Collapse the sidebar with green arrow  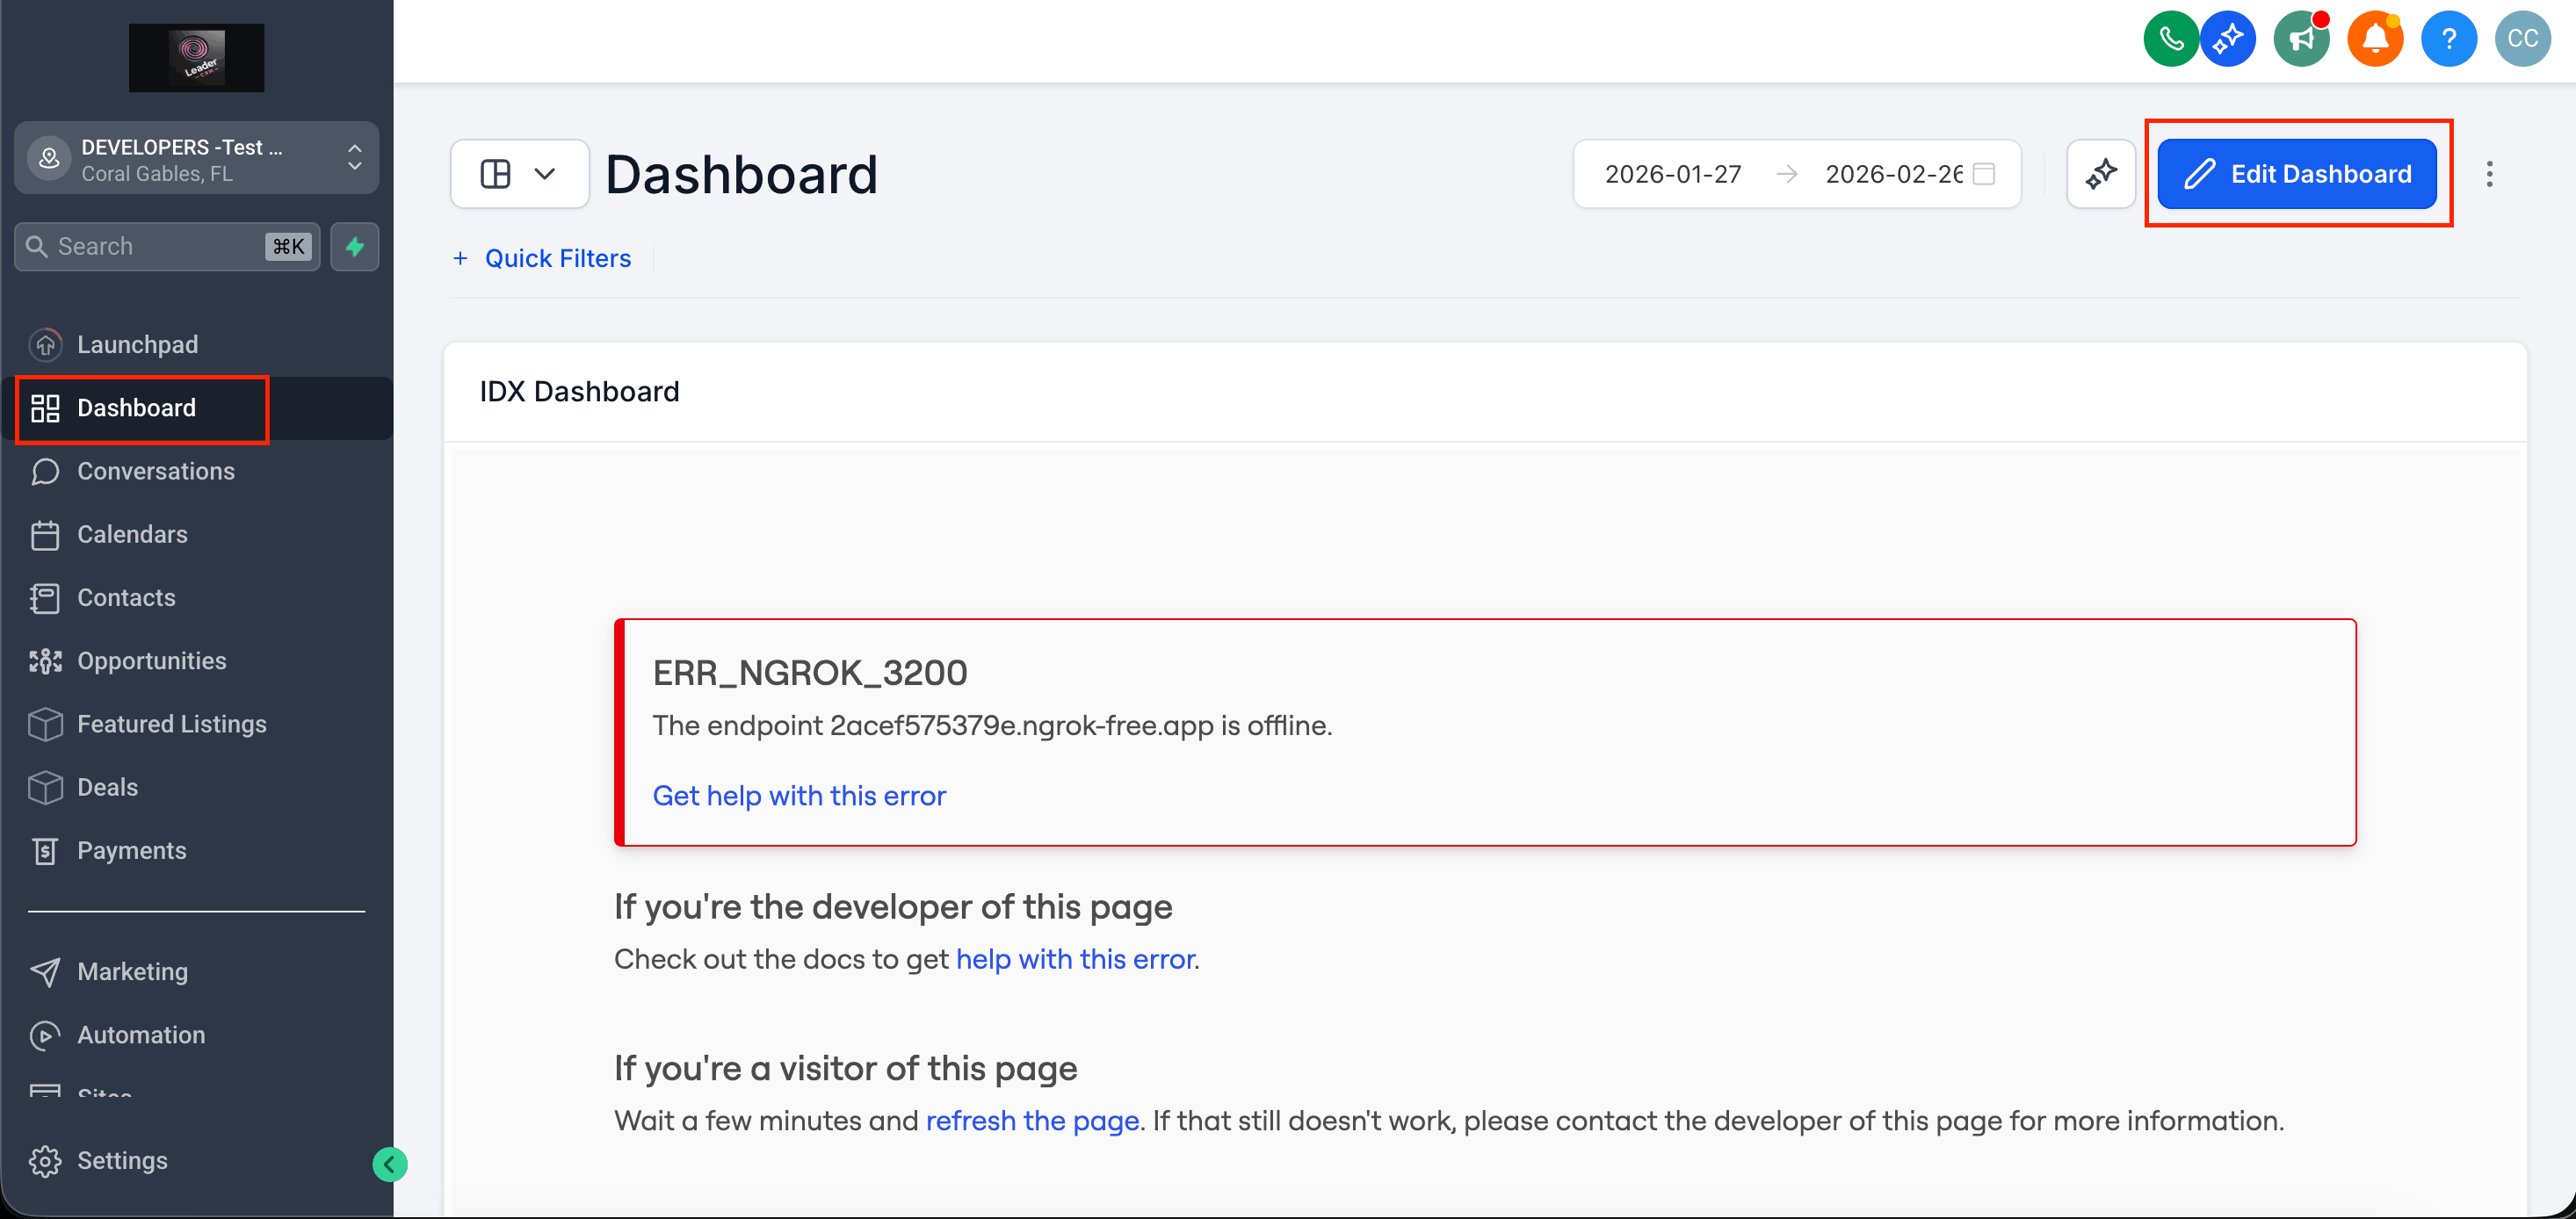pos(389,1164)
